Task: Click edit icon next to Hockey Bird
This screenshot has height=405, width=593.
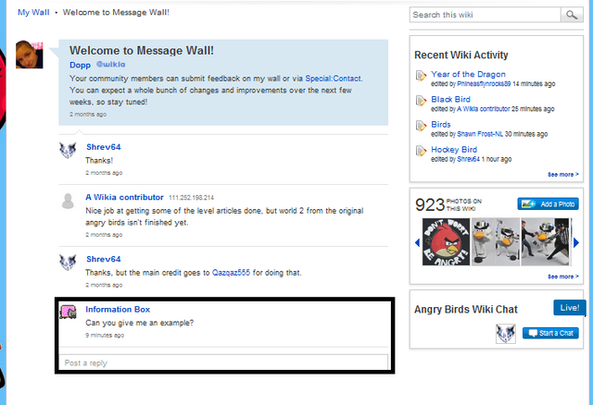Action: (x=421, y=151)
